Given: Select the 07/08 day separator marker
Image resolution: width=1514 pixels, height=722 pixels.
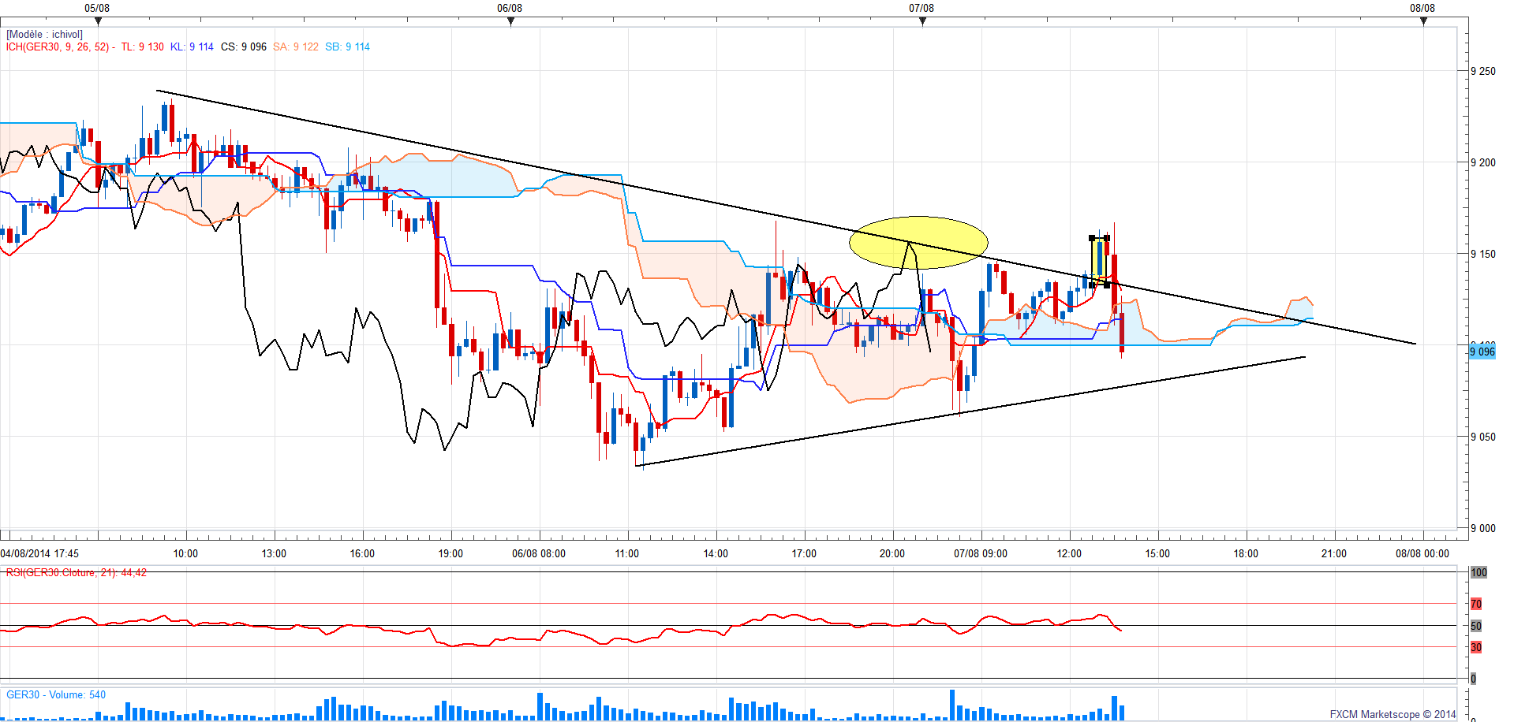Looking at the screenshot, I should 922,21.
